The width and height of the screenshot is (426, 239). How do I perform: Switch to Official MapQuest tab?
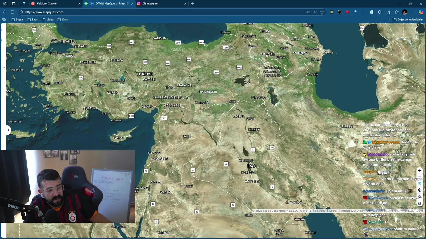tap(108, 3)
